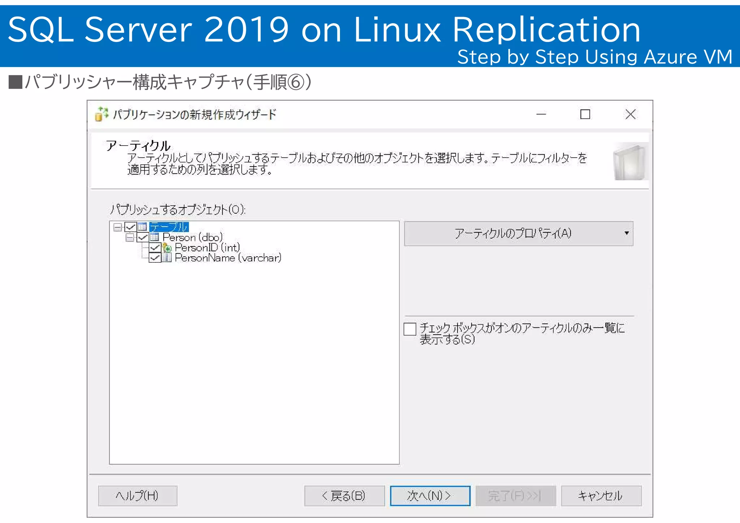Collapse the Person (dbo) tree node

130,237
